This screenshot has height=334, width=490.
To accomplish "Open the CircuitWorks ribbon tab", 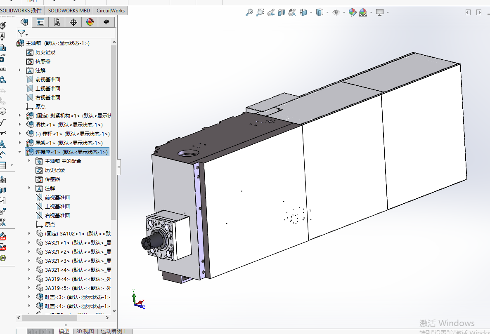I will [111, 11].
